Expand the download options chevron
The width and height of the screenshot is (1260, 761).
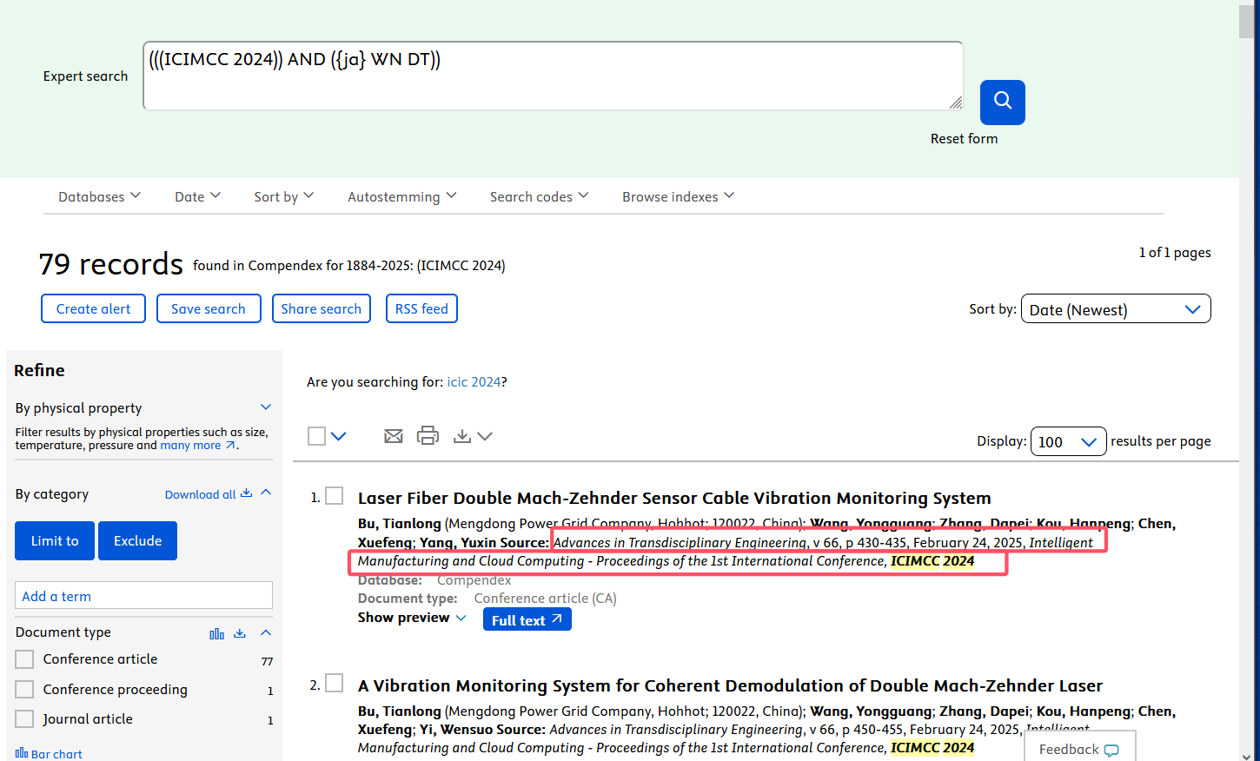click(x=485, y=436)
